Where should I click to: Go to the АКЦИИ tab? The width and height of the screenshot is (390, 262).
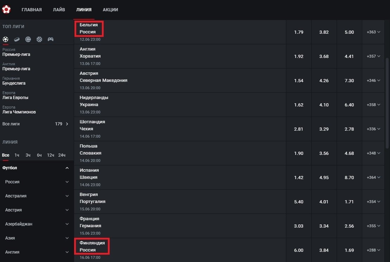pyautogui.click(x=110, y=10)
